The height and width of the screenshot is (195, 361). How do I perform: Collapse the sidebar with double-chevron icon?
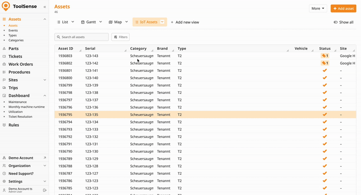pos(45,7)
